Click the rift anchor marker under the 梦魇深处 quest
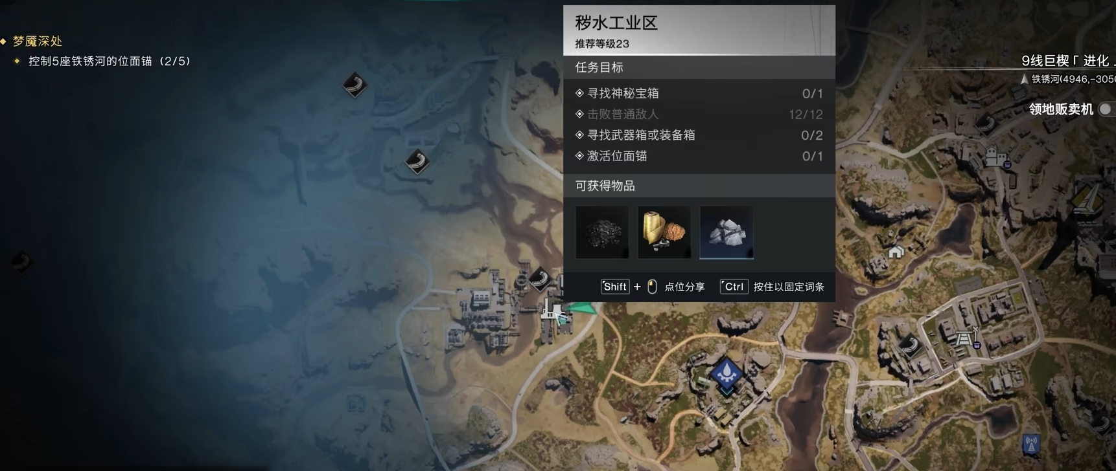This screenshot has height=471, width=1116. point(355,85)
